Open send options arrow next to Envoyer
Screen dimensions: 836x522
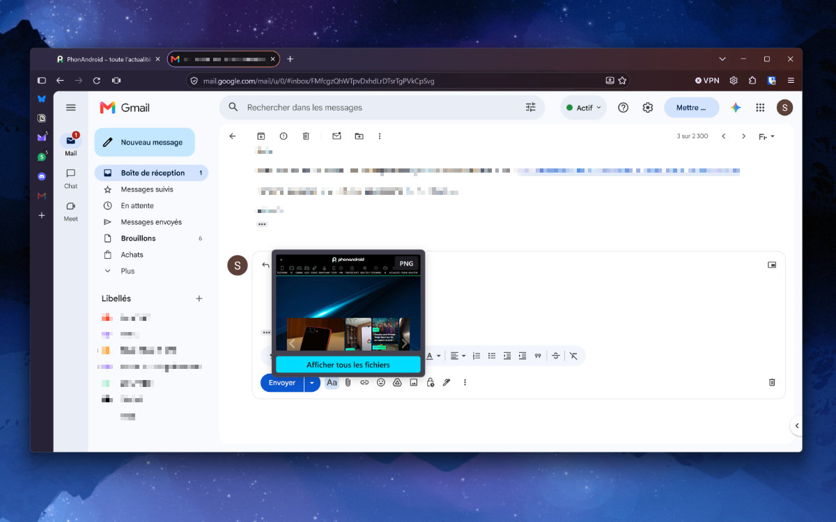[312, 383]
